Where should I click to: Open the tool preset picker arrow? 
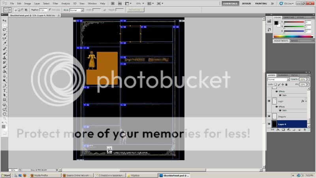click(9, 9)
